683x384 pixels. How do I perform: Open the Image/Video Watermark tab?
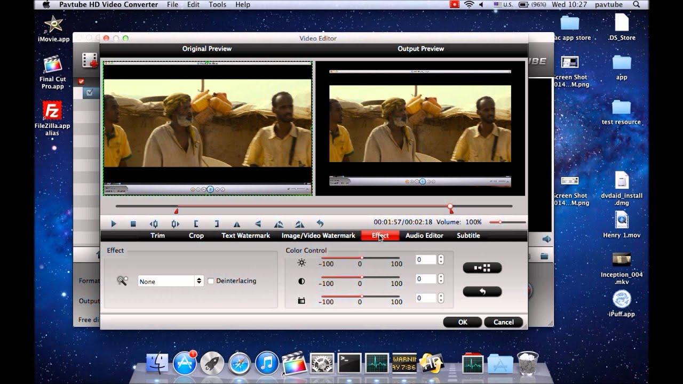click(x=319, y=235)
